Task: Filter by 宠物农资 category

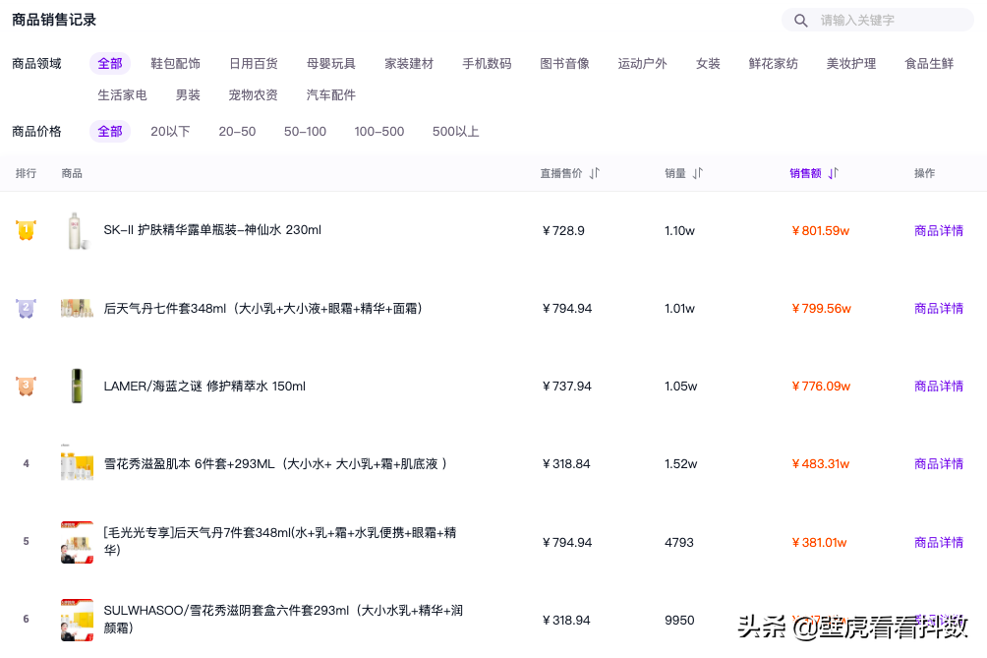Action: pyautogui.click(x=253, y=94)
